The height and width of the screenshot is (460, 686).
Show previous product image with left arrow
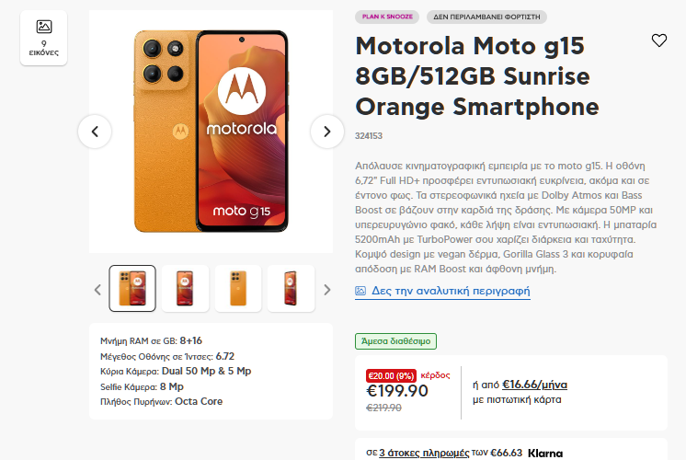95,132
